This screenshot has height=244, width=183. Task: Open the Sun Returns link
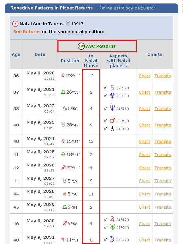tap(27, 32)
